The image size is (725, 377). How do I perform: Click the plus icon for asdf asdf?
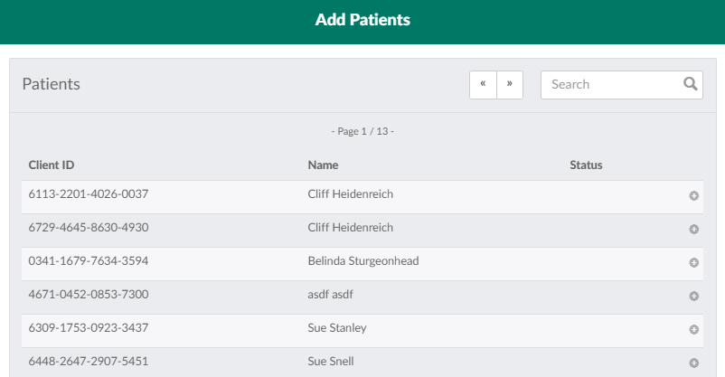[x=694, y=296]
